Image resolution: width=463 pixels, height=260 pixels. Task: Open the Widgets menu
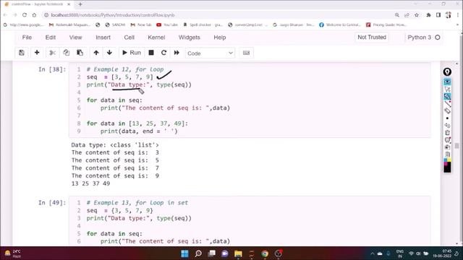(x=190, y=38)
